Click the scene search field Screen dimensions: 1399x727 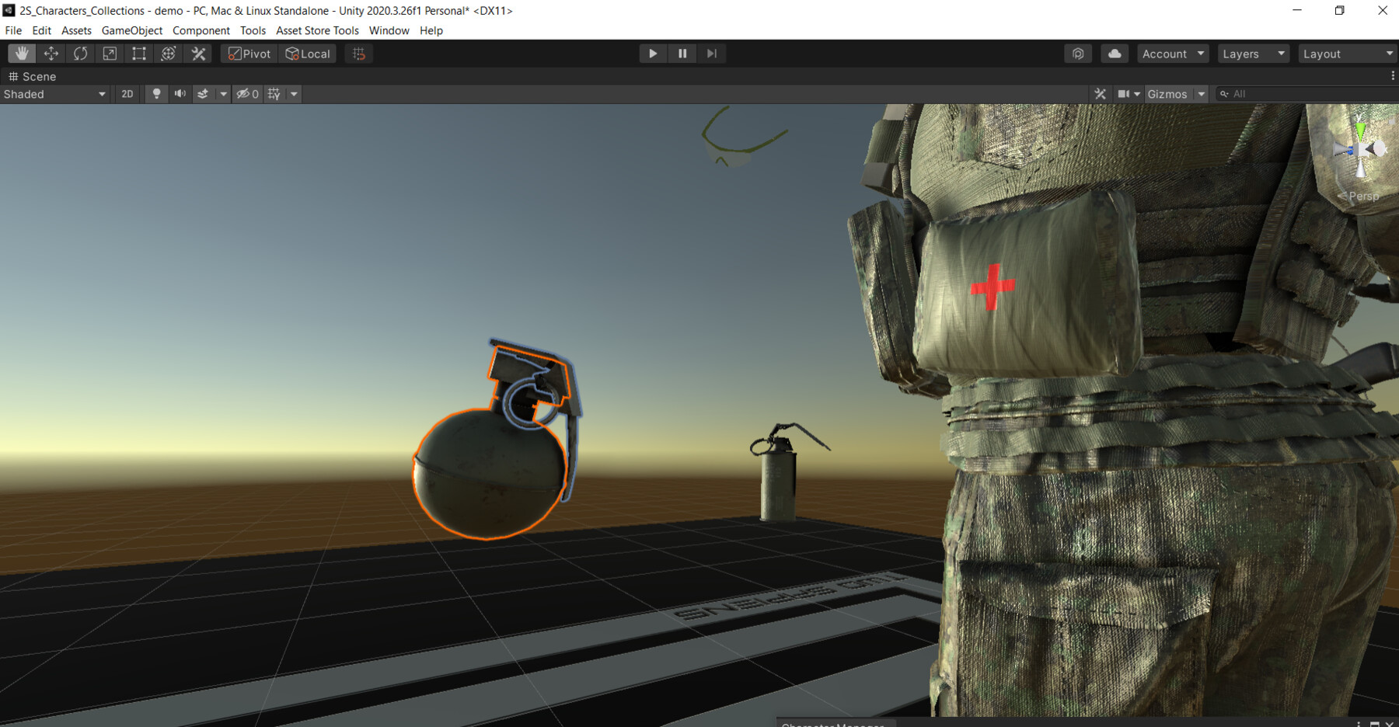(1306, 94)
